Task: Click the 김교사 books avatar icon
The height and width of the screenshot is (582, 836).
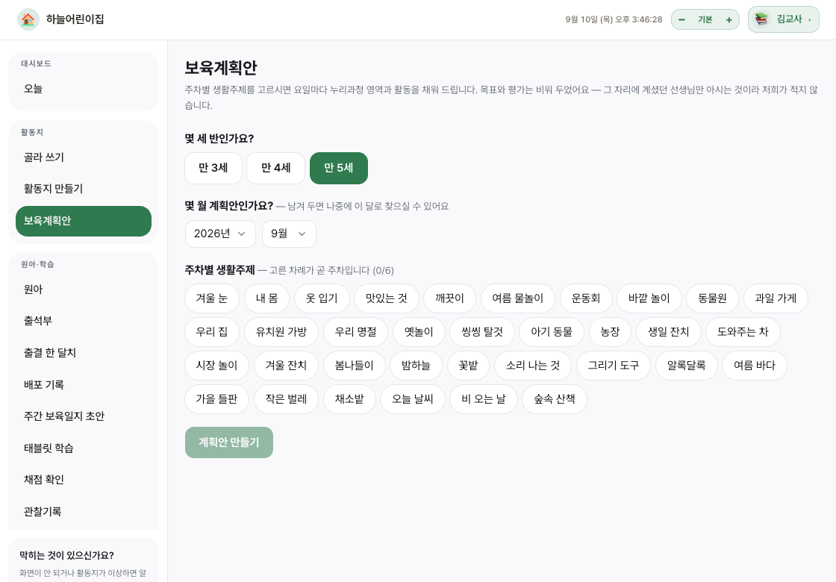Action: click(x=761, y=19)
